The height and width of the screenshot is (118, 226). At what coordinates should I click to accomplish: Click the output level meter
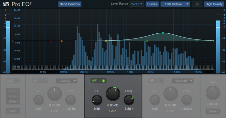[218, 47]
